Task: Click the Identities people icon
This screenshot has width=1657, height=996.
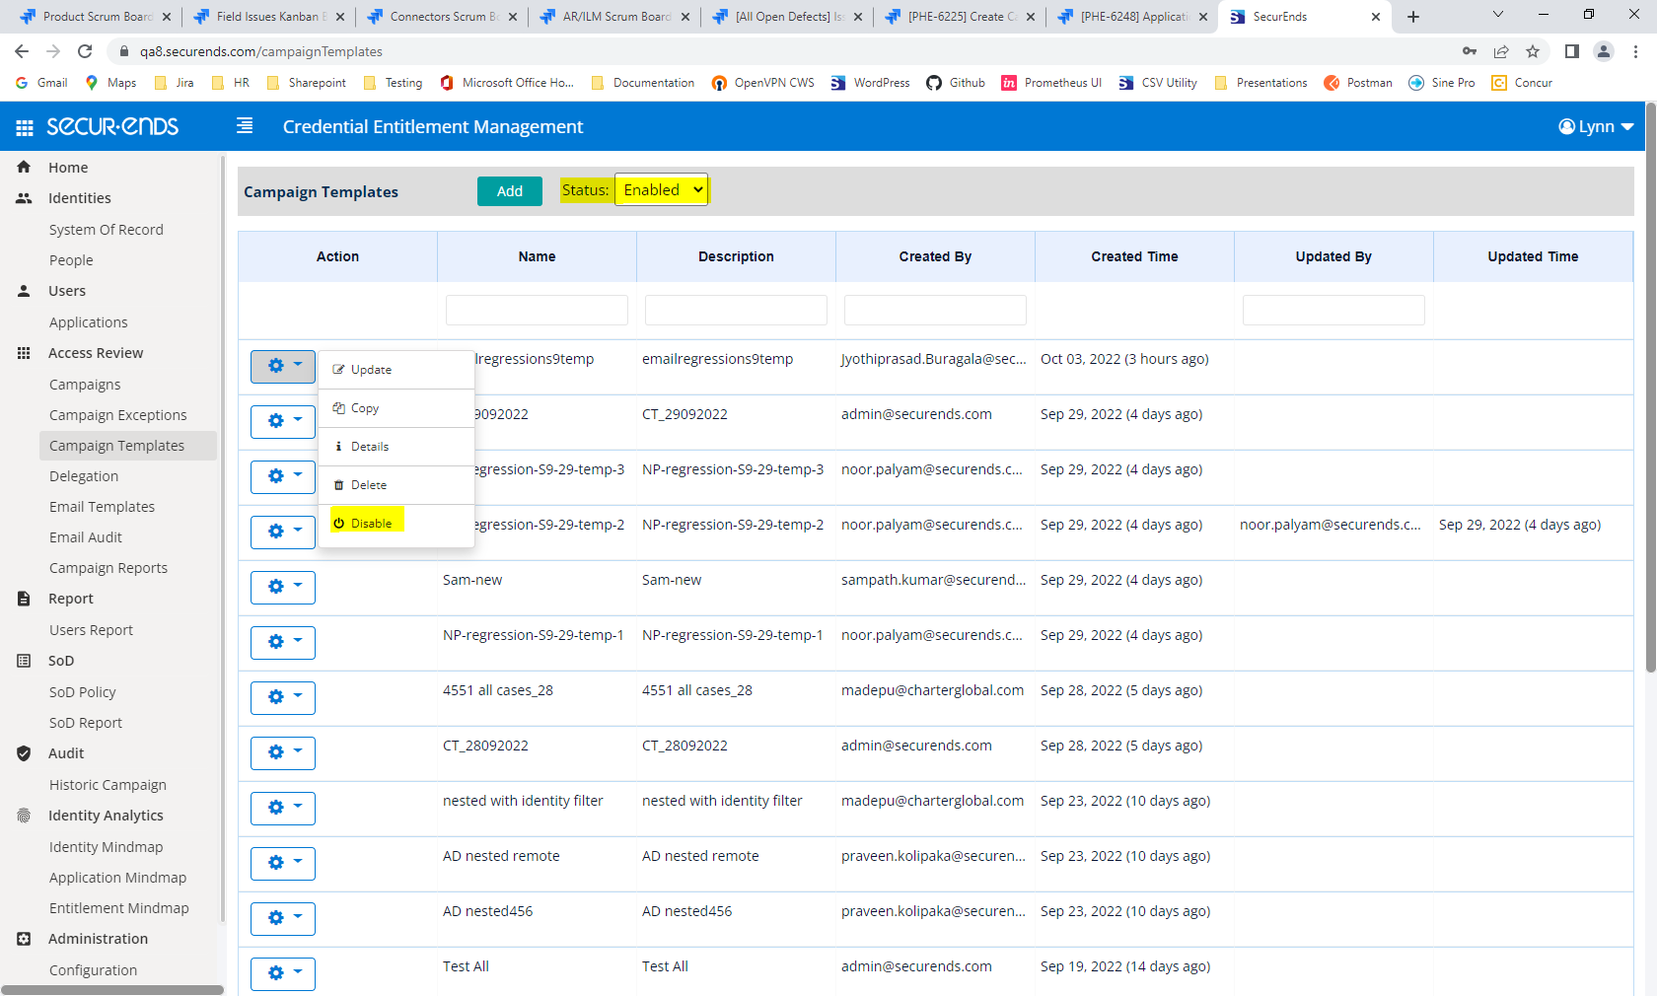Action: 23,197
